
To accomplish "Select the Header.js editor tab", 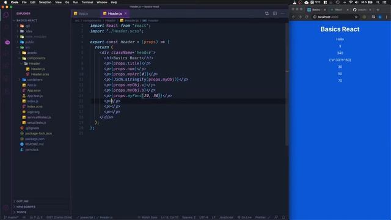I will (x=115, y=13).
